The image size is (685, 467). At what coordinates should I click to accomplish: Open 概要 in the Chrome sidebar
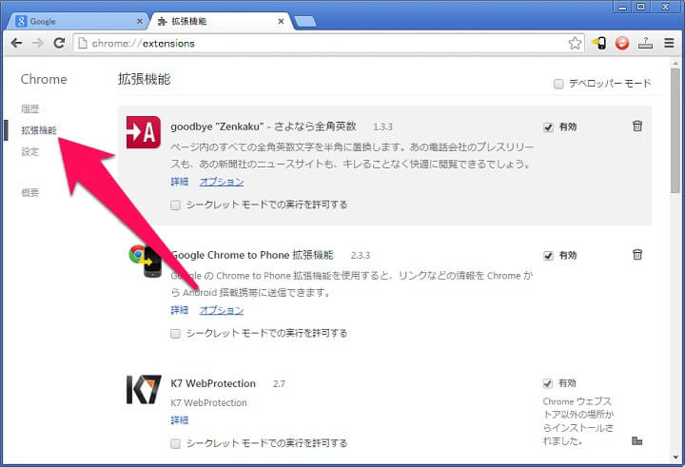(30, 192)
